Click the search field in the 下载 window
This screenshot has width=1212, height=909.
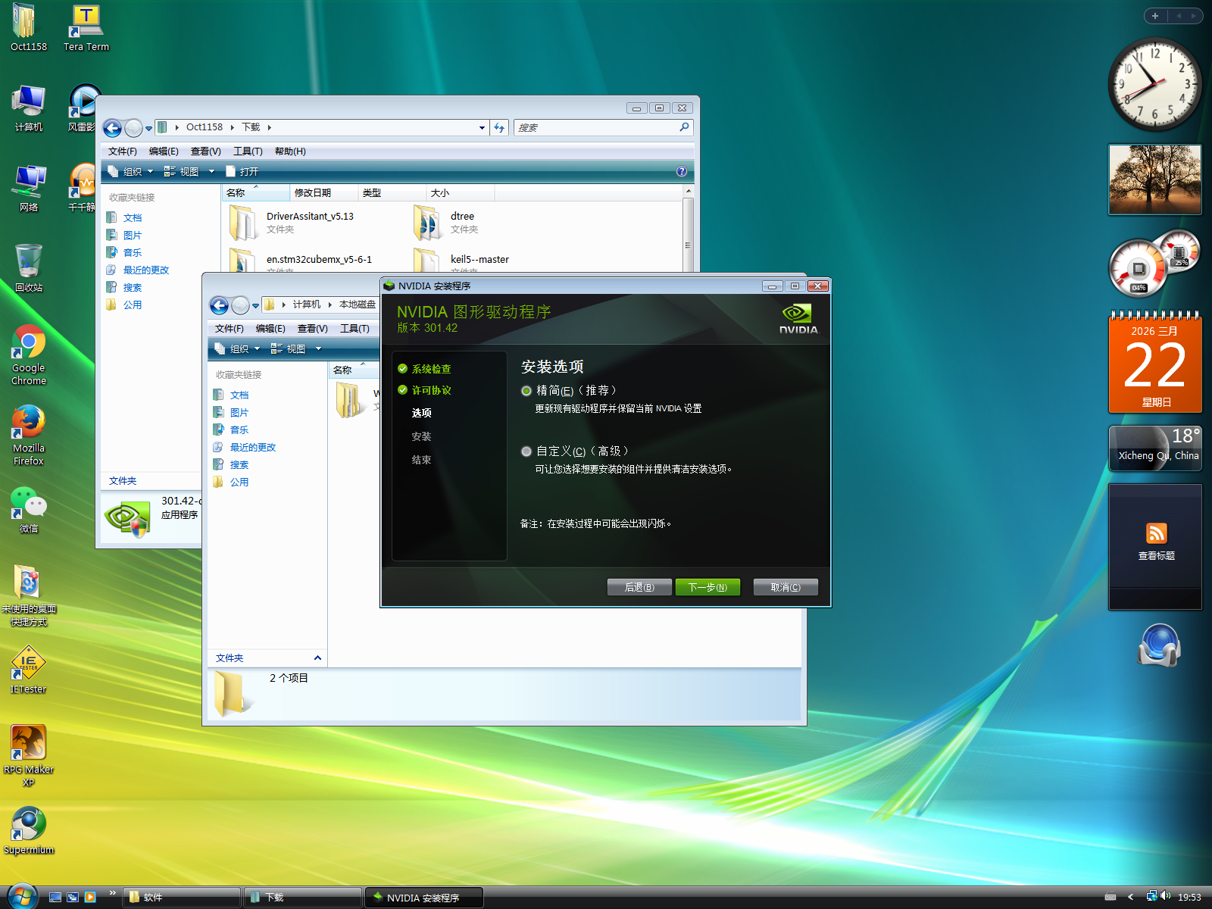[x=596, y=127]
